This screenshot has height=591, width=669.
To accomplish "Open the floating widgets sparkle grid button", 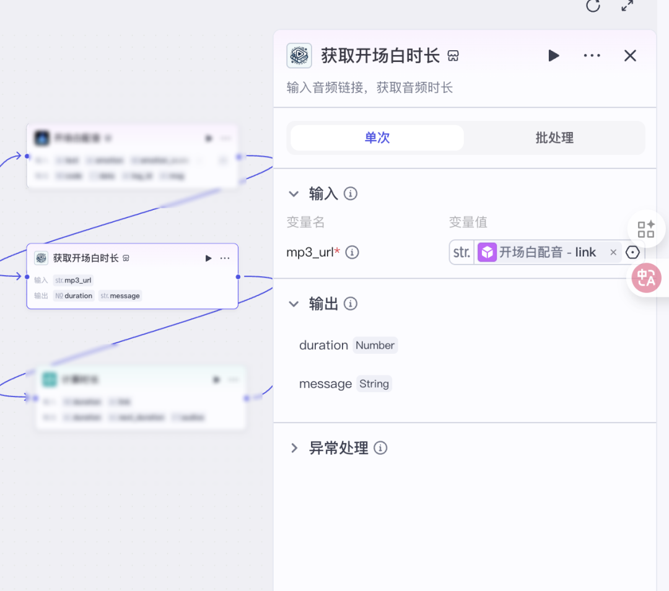I will click(646, 229).
